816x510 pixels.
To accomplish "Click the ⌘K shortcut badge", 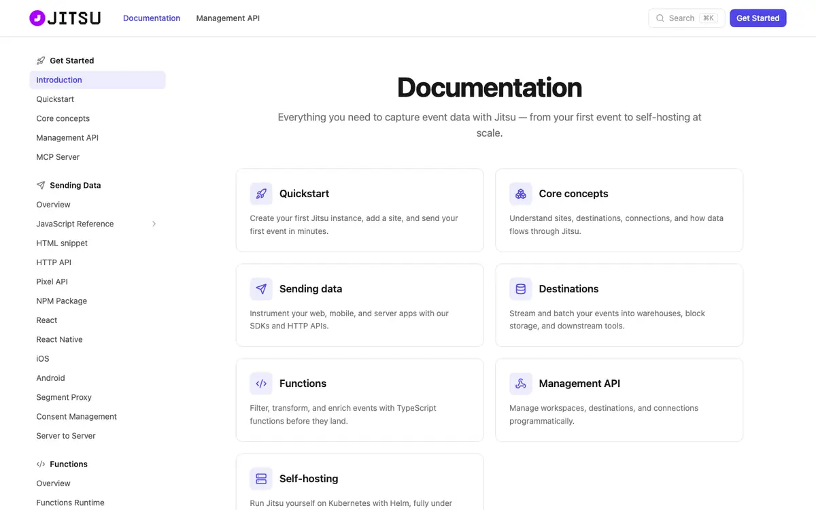I will coord(709,18).
